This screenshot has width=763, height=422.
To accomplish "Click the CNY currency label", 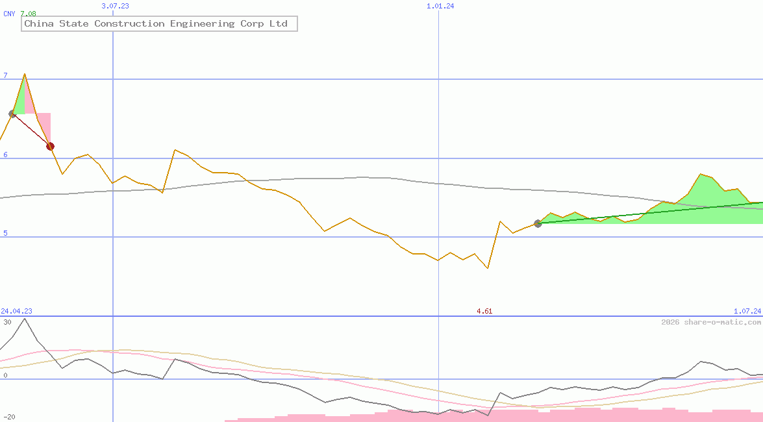I will click(9, 14).
